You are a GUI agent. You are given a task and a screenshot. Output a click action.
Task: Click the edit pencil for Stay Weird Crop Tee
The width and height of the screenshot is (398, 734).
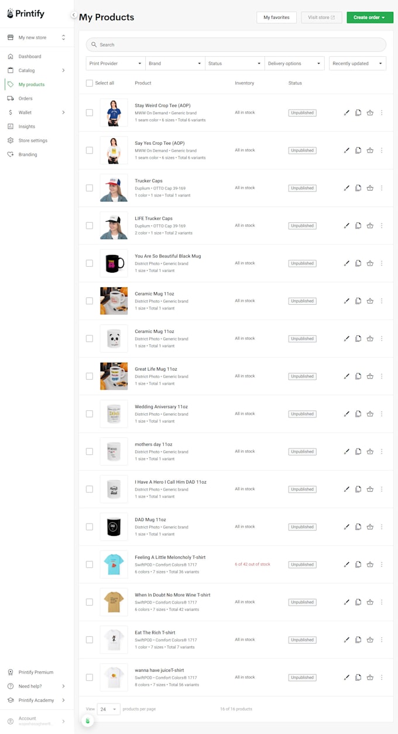346,113
